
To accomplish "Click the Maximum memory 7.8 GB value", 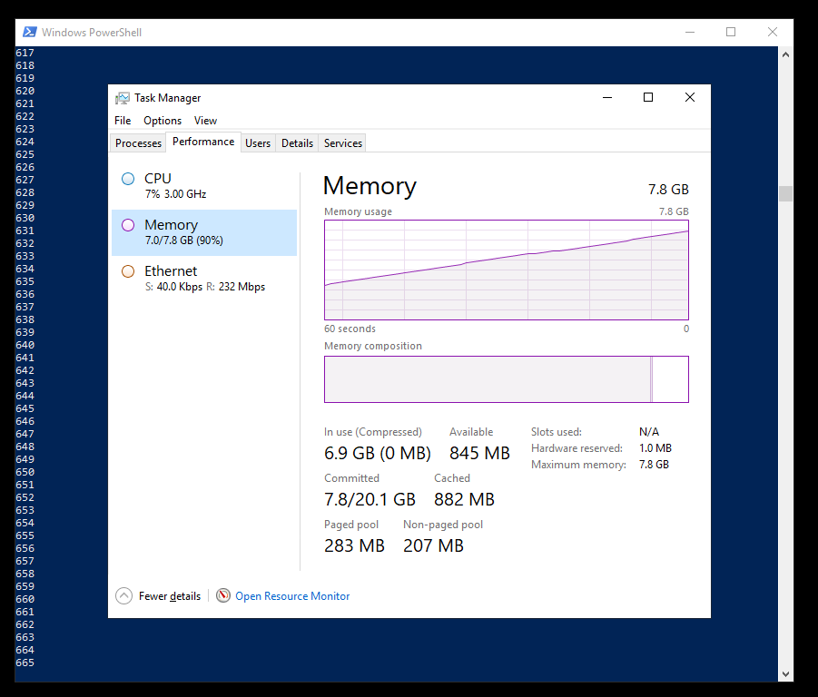I will [654, 465].
